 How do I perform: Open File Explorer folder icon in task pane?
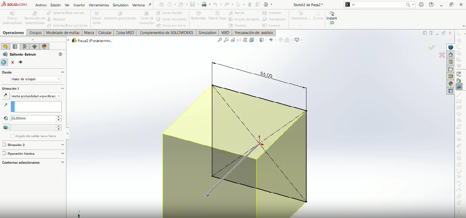coord(450,69)
